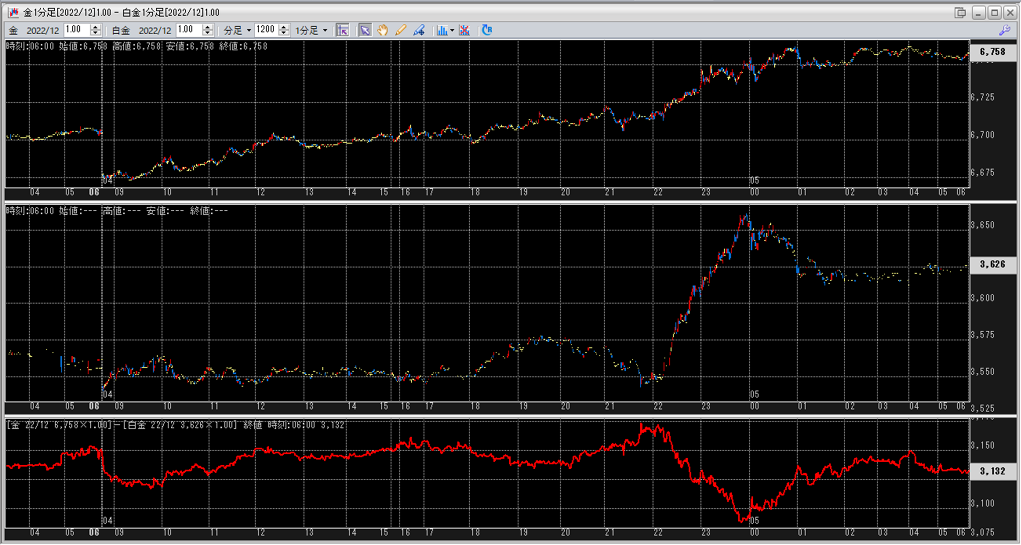This screenshot has width=1021, height=545.
Task: Click the 白金 2022/12 contract label
Action: click(x=155, y=31)
